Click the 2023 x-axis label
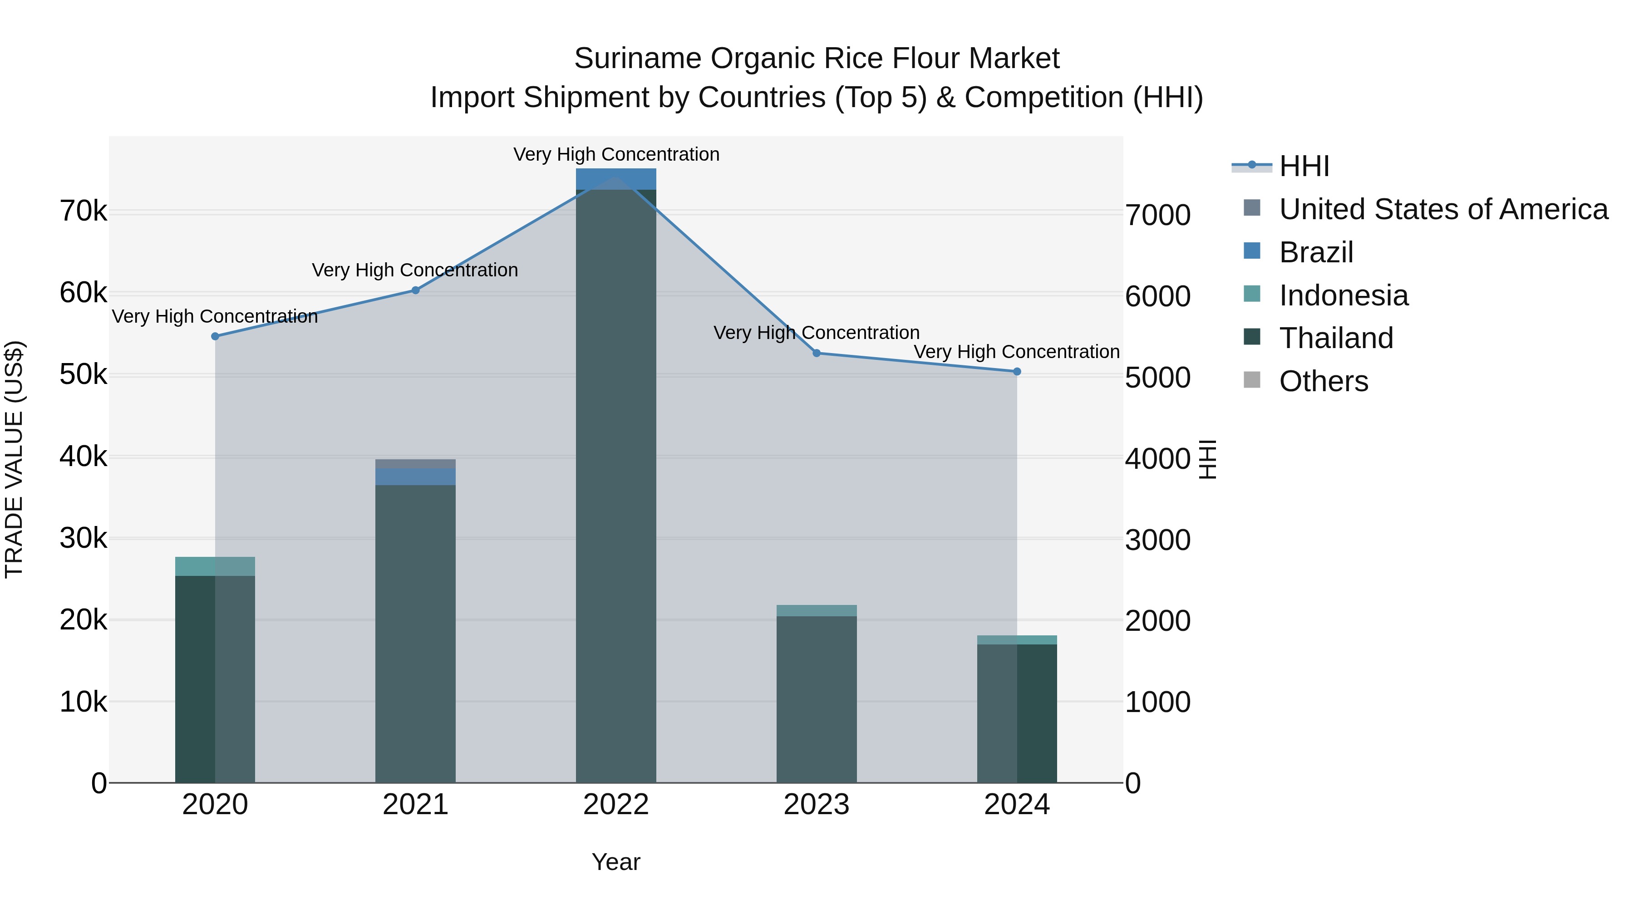 pos(817,805)
